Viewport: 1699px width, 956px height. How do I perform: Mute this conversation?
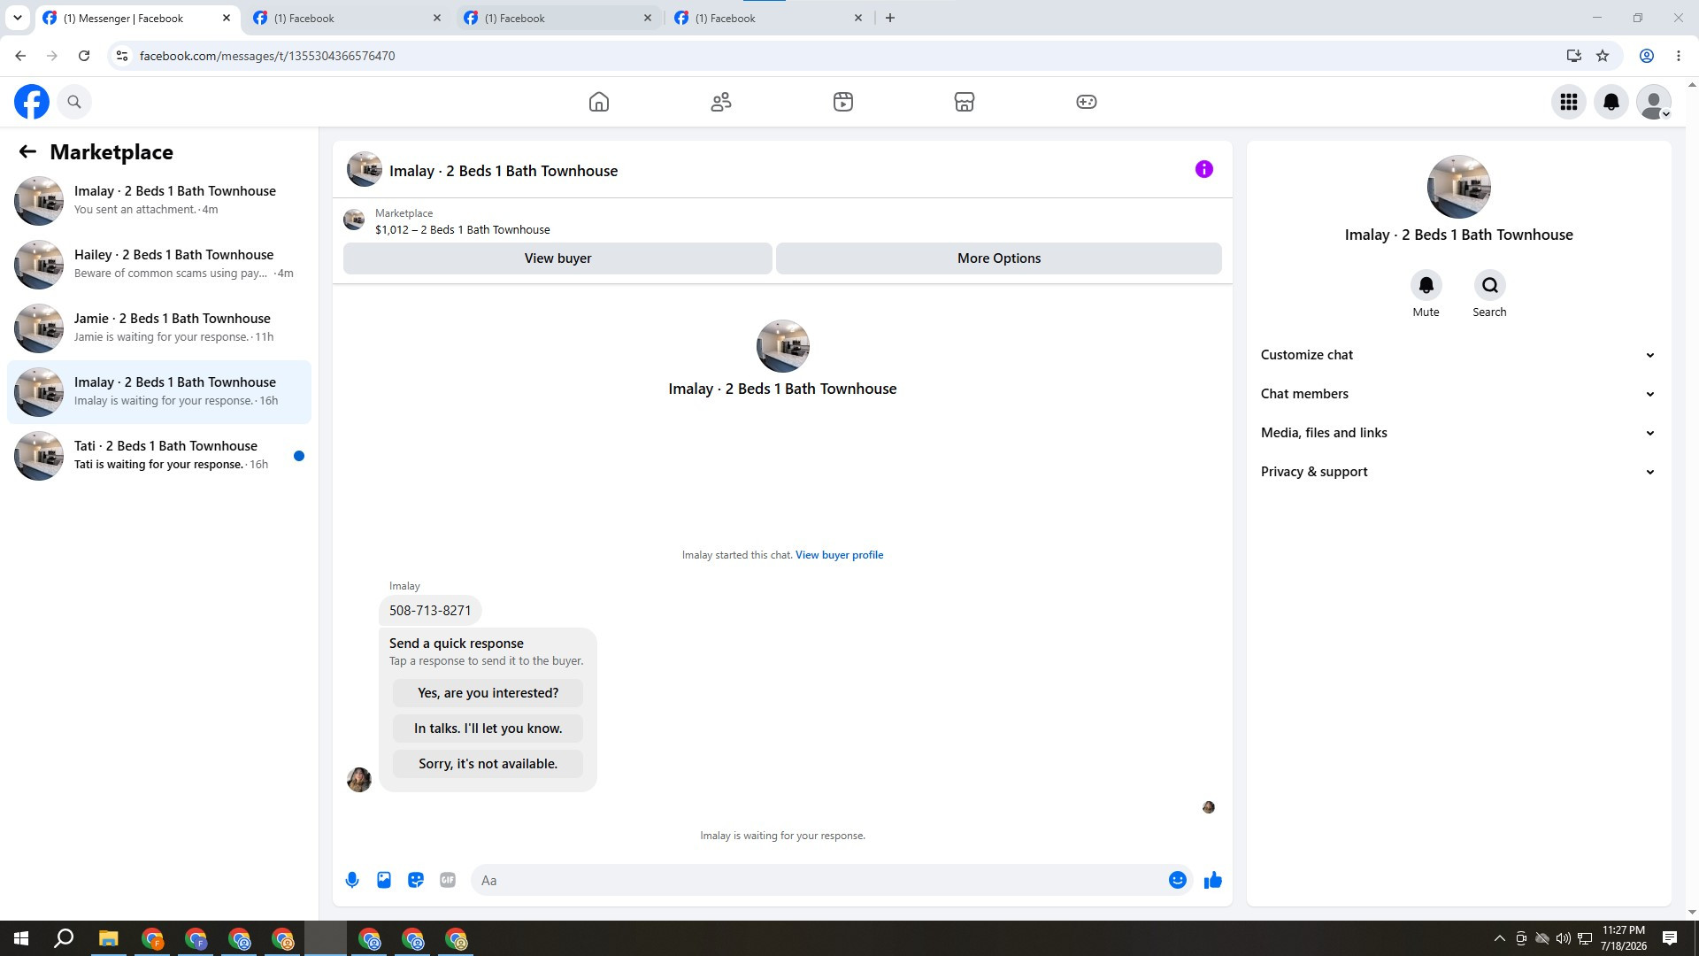point(1426,285)
